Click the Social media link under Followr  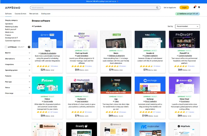tap(48, 101)
